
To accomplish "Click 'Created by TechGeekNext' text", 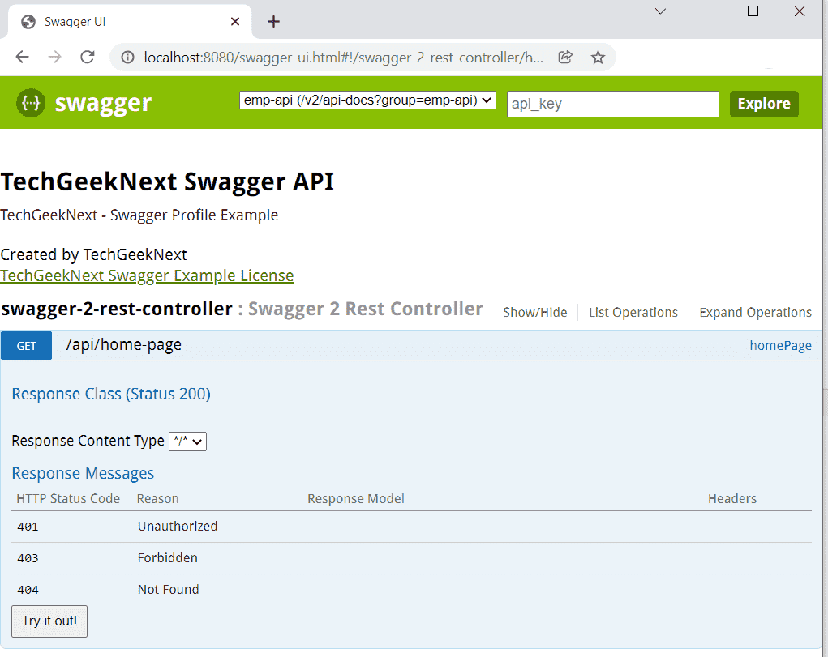I will [x=93, y=255].
